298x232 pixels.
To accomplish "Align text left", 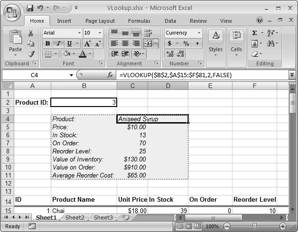I will [114, 44].
